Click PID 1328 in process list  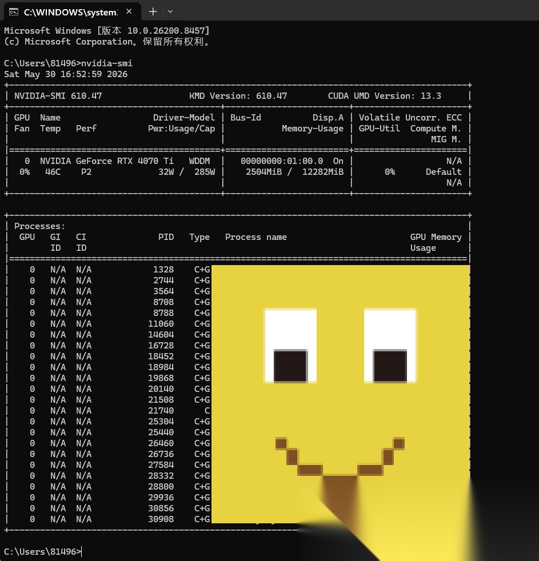(x=163, y=270)
